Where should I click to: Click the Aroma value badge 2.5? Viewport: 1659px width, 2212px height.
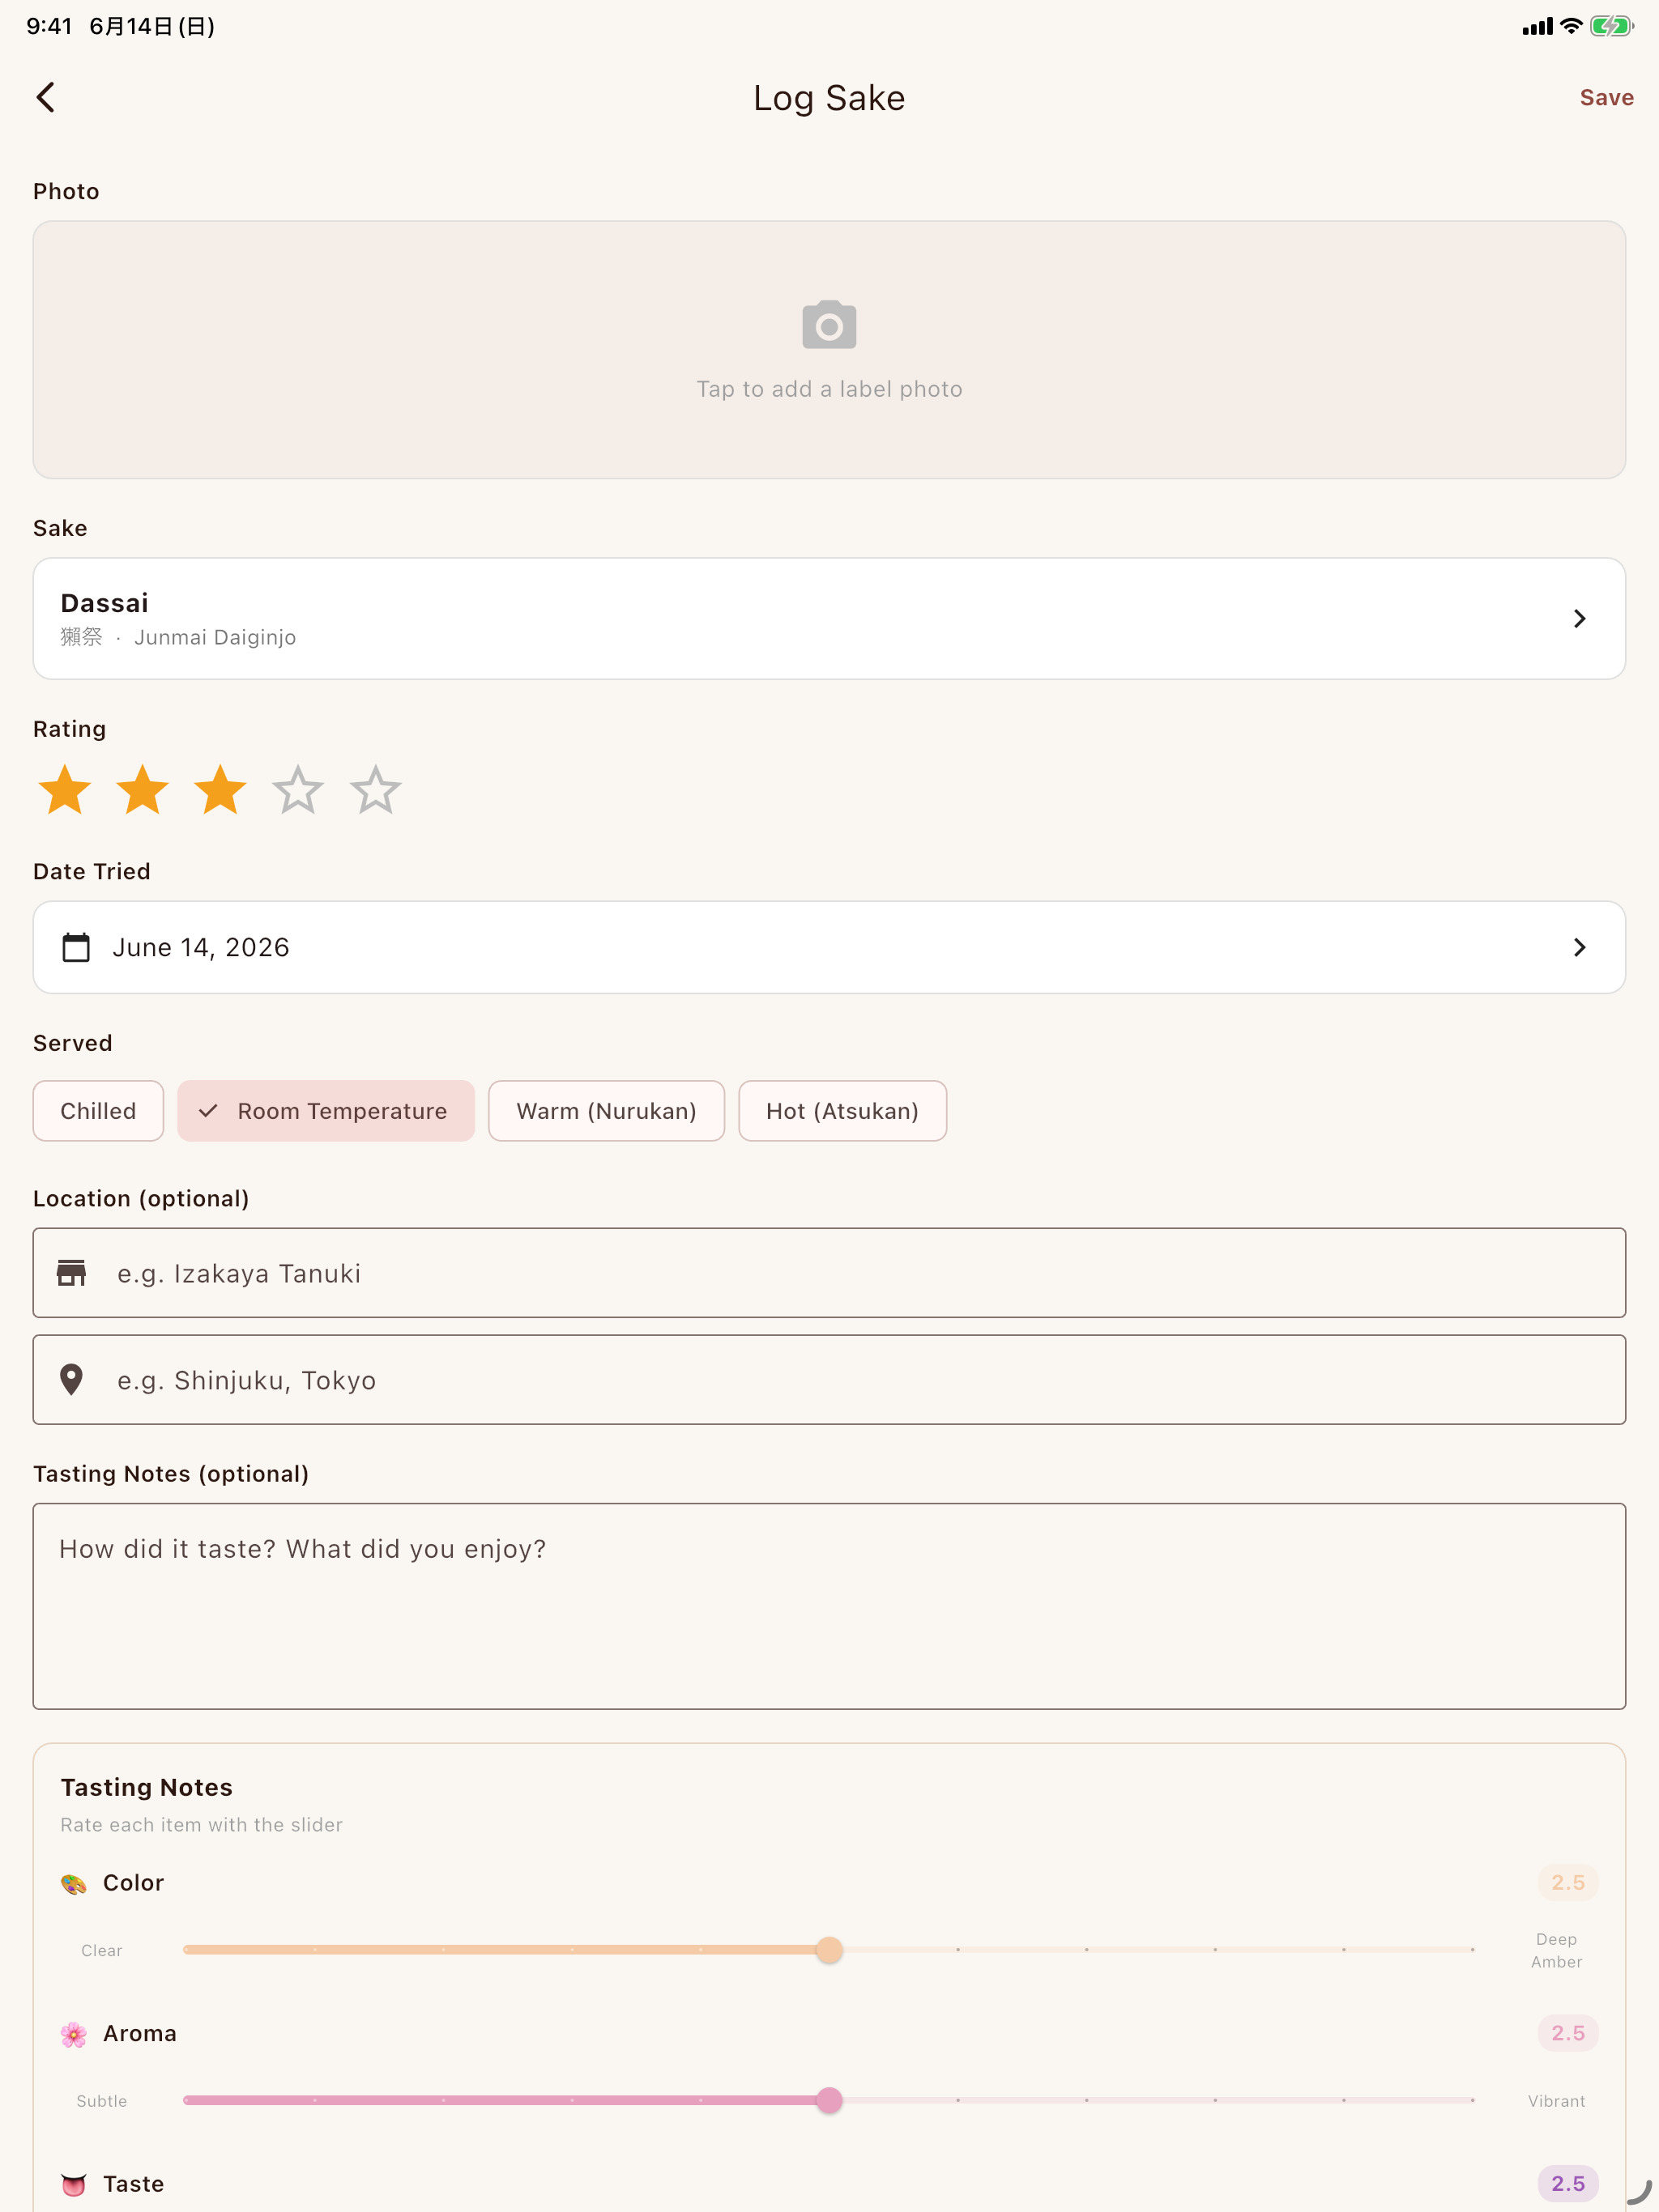[1568, 2033]
